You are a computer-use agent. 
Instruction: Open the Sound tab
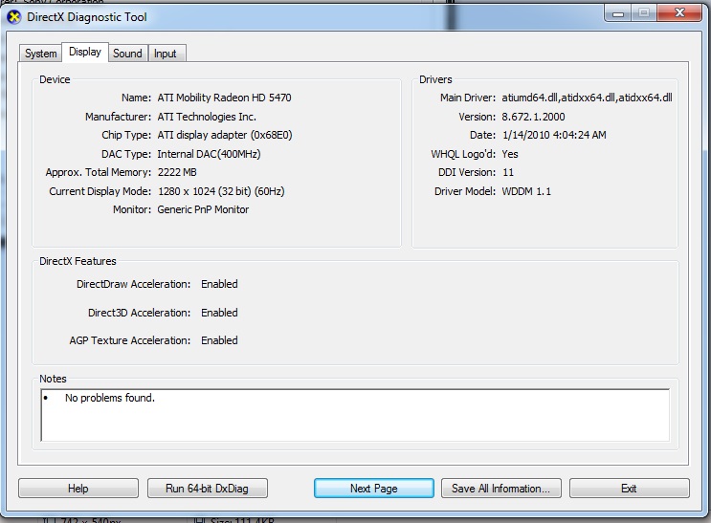pyautogui.click(x=127, y=54)
